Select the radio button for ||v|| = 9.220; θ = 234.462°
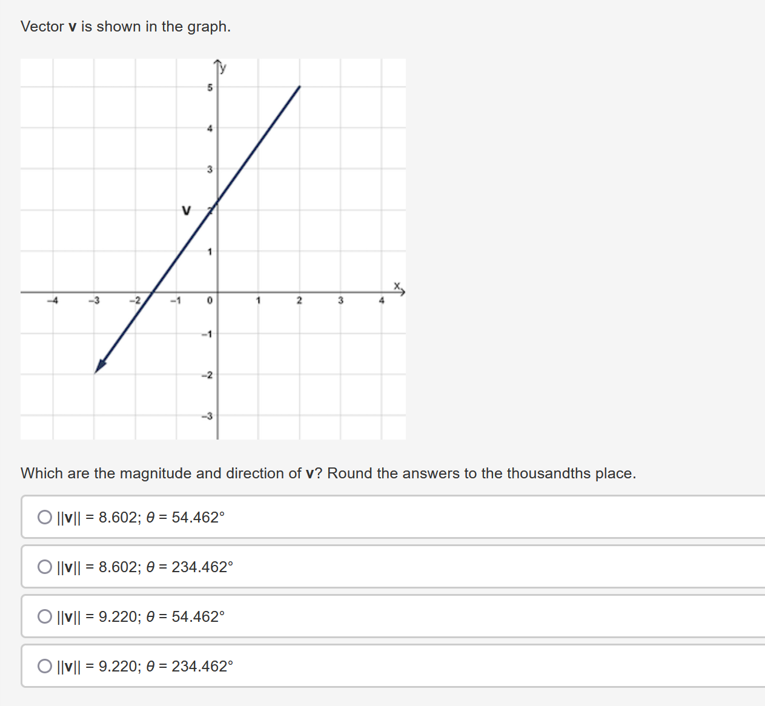Screen dimensions: 765x706 44,667
